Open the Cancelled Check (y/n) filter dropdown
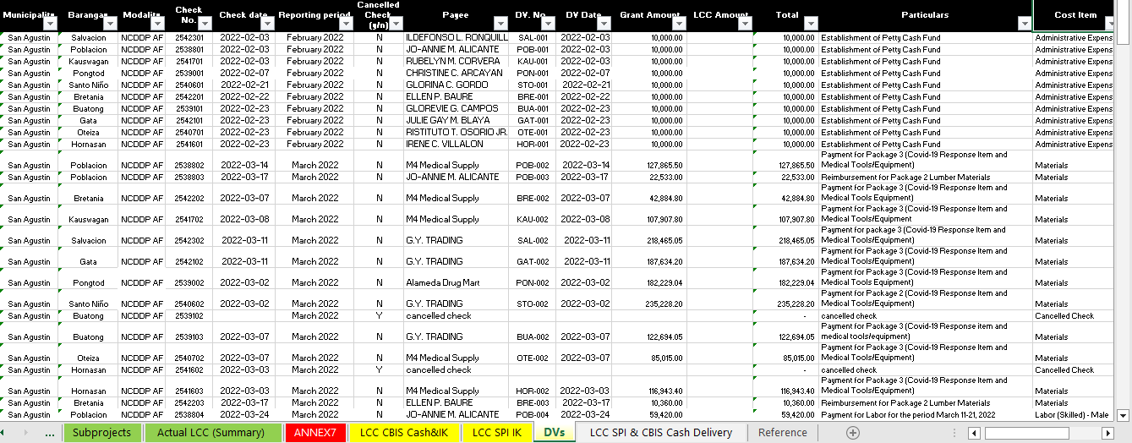This screenshot has height=443, width=1132. pyautogui.click(x=396, y=25)
